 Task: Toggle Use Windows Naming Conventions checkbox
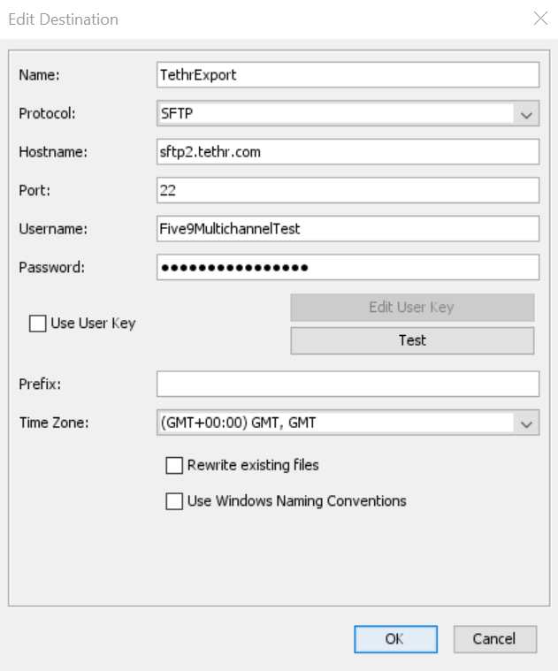pyautogui.click(x=174, y=501)
